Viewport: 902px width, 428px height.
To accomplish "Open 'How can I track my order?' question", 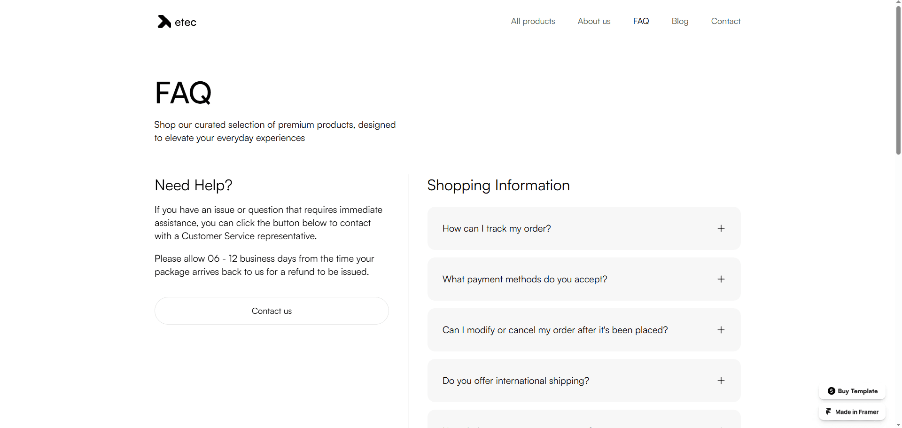I will [x=584, y=228].
